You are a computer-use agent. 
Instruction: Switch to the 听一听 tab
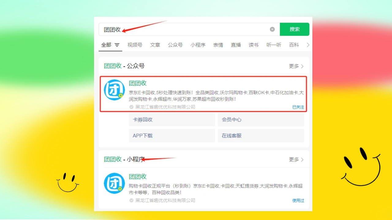(x=274, y=45)
